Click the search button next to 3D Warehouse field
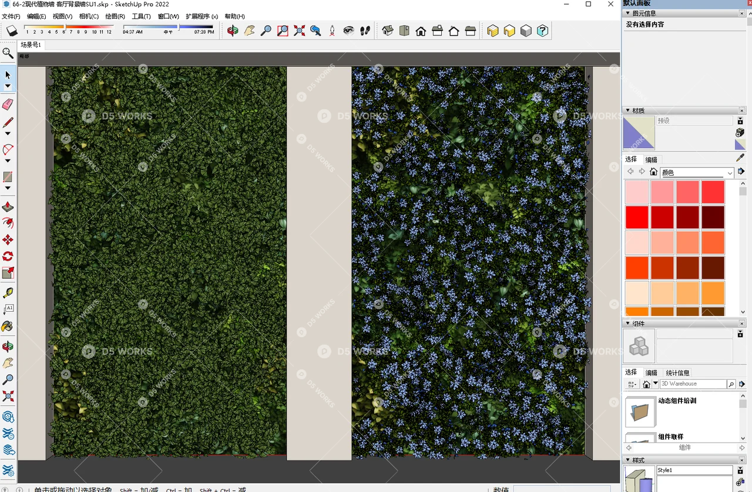Screen dimensions: 752x492 pyautogui.click(x=731, y=383)
